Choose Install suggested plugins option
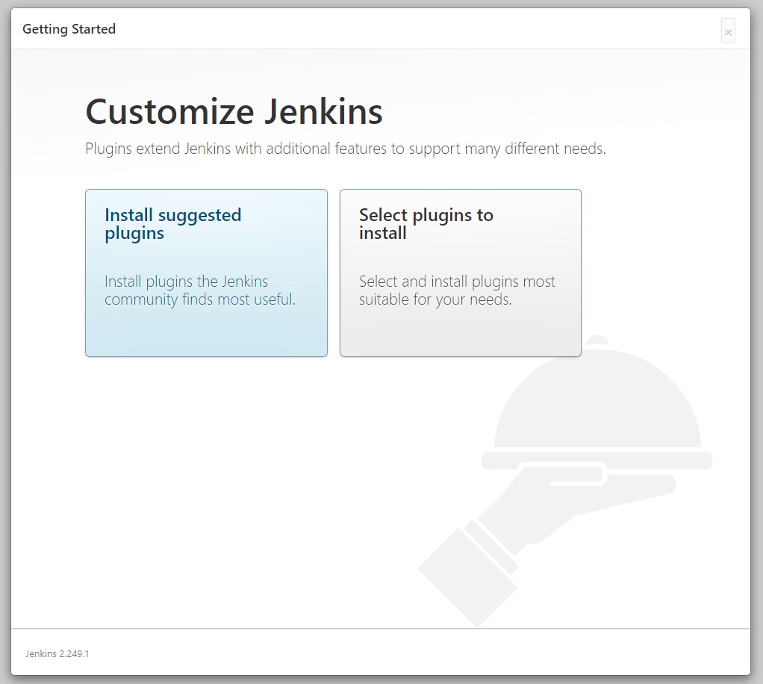Viewport: 763px width, 684px height. coord(206,273)
